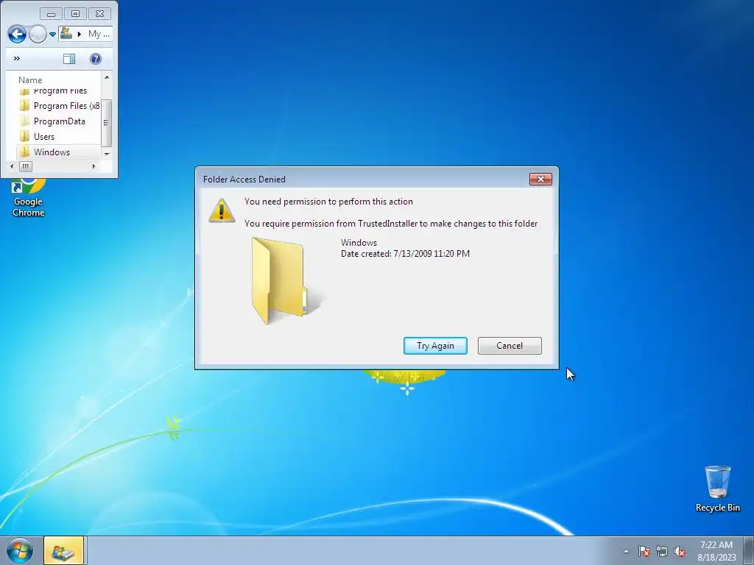Screen dimensions: 754x565
Task: Close the Folder Access Denied dialog
Action: [540, 179]
